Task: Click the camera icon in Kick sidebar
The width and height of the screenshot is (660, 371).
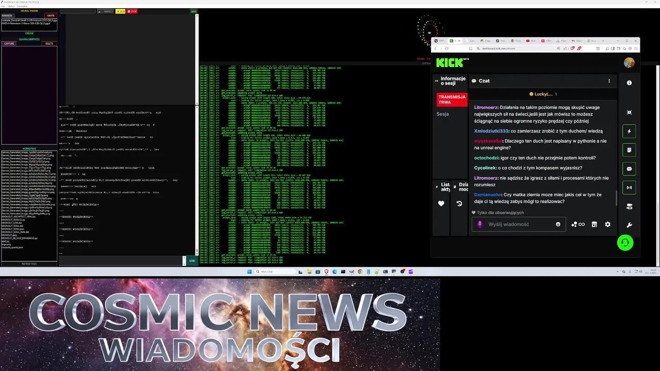Action: coord(629,206)
